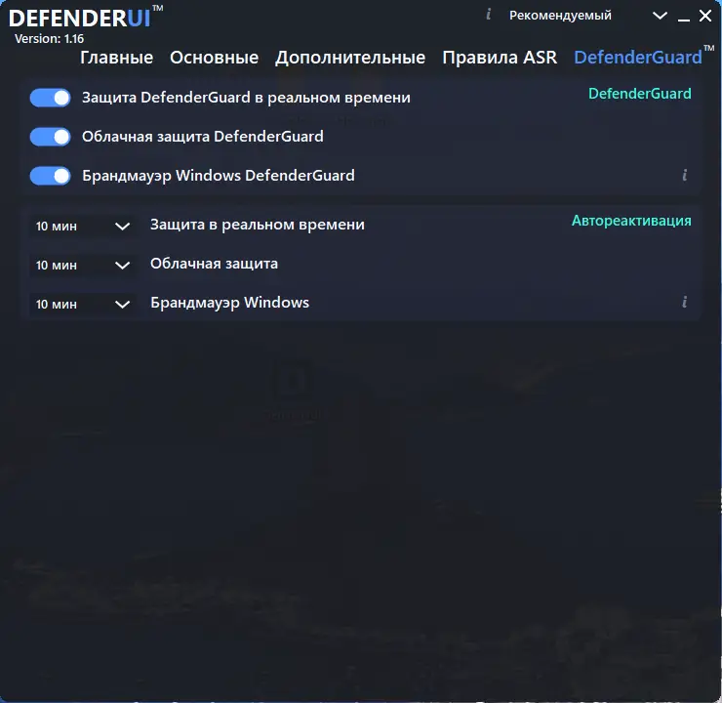Go to the Дополнительные tab

350,58
